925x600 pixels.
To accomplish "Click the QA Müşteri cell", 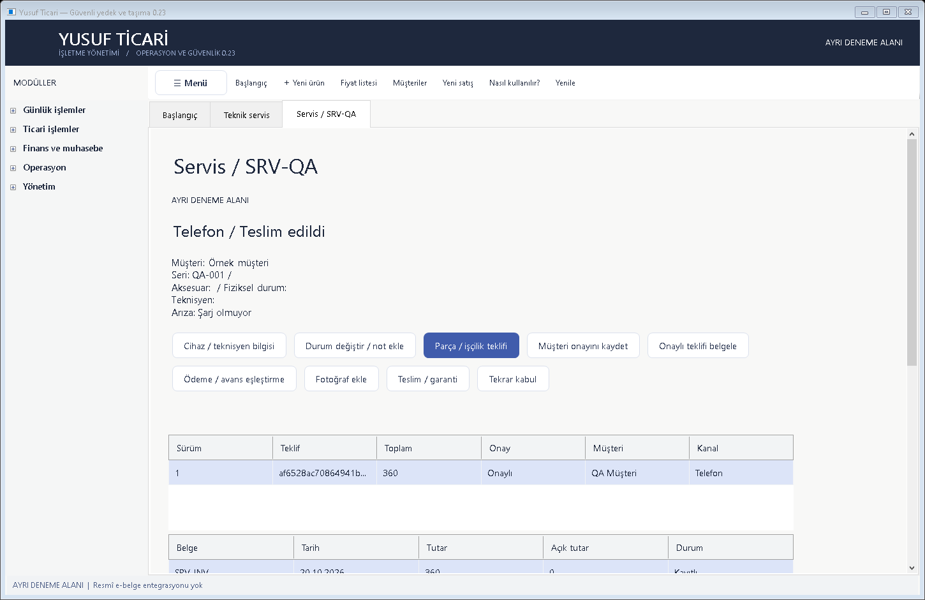I will pos(637,473).
